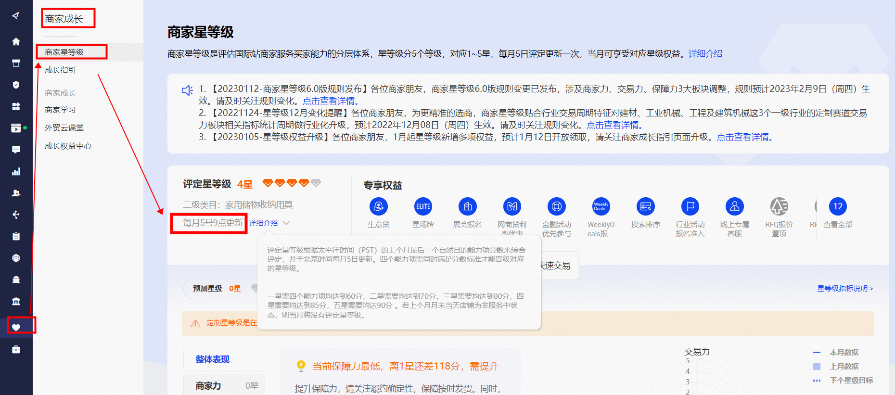Click 详细介绍 link in page description
The image size is (895, 395).
705,54
